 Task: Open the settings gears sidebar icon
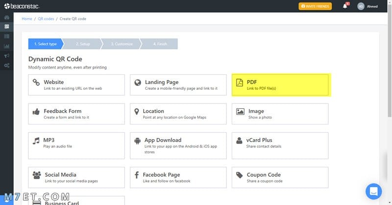7,65
